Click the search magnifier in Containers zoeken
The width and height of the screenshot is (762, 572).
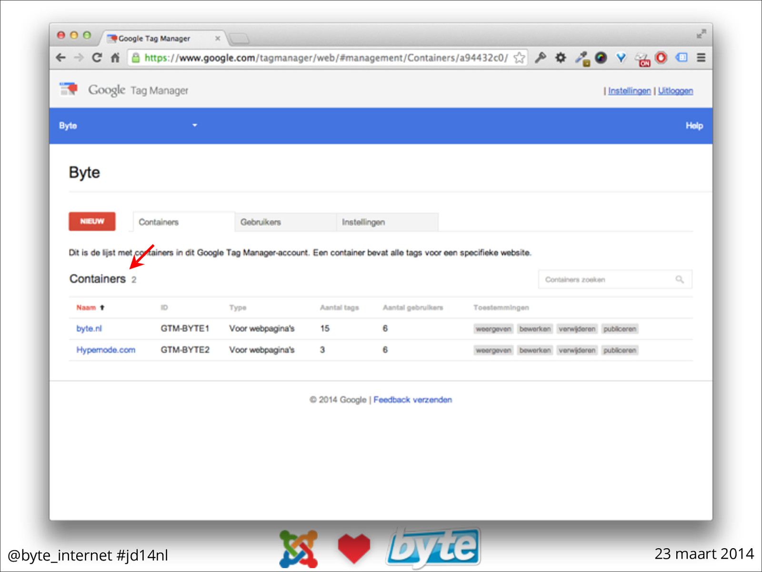click(x=680, y=279)
